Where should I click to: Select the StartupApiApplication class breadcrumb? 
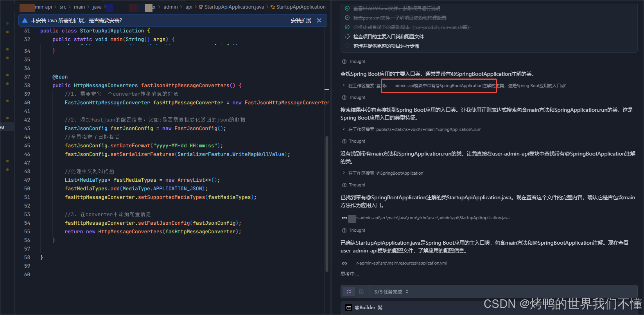301,7
